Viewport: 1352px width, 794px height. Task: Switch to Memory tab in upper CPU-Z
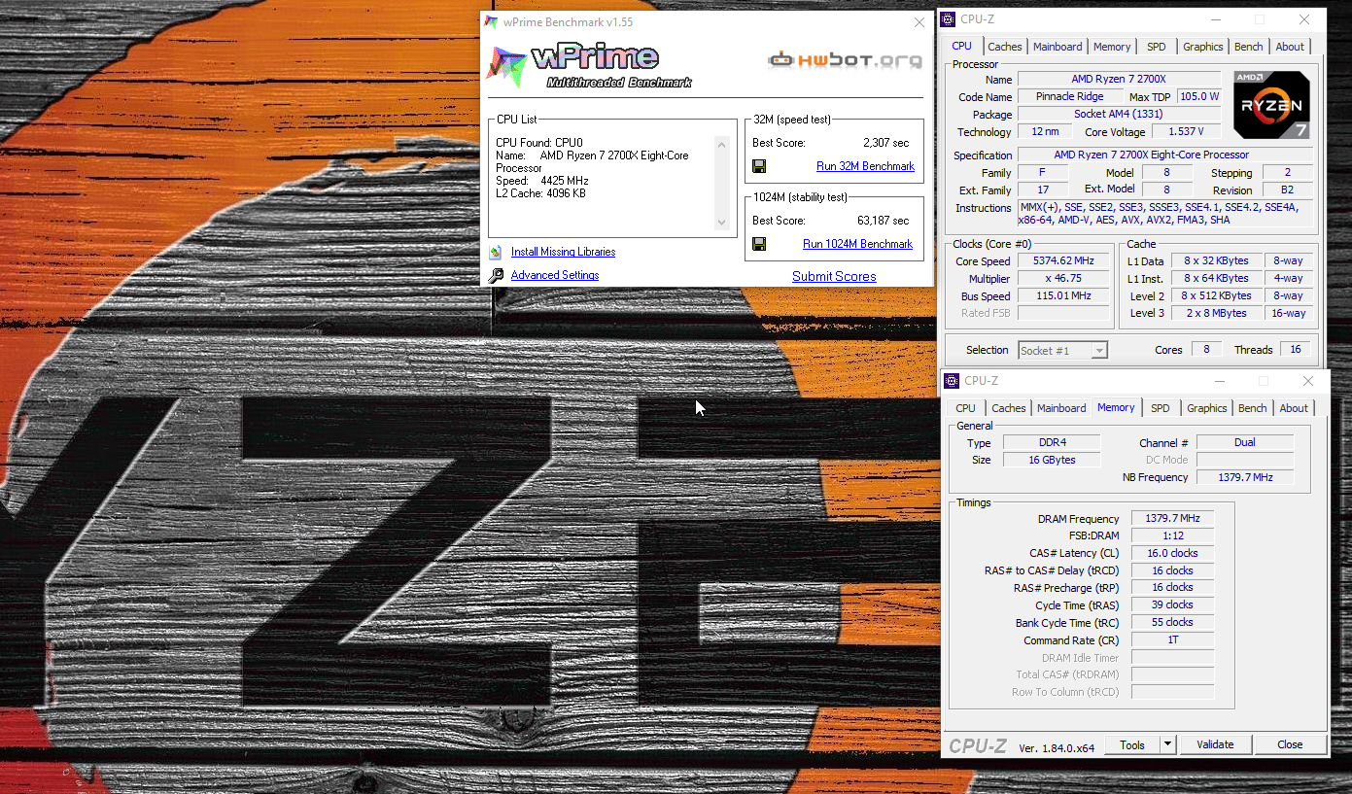tap(1112, 47)
